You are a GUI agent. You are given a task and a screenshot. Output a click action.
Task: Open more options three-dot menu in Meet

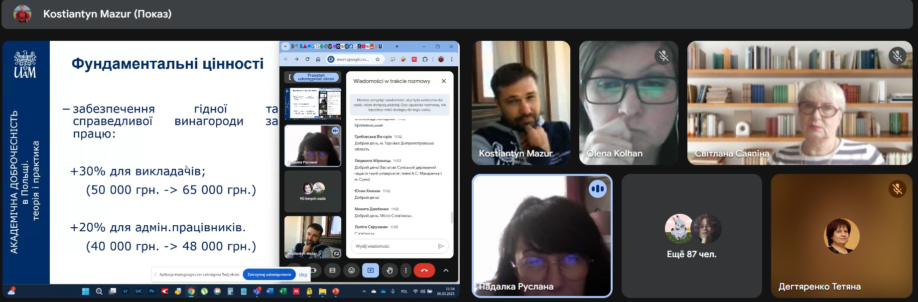click(406, 270)
